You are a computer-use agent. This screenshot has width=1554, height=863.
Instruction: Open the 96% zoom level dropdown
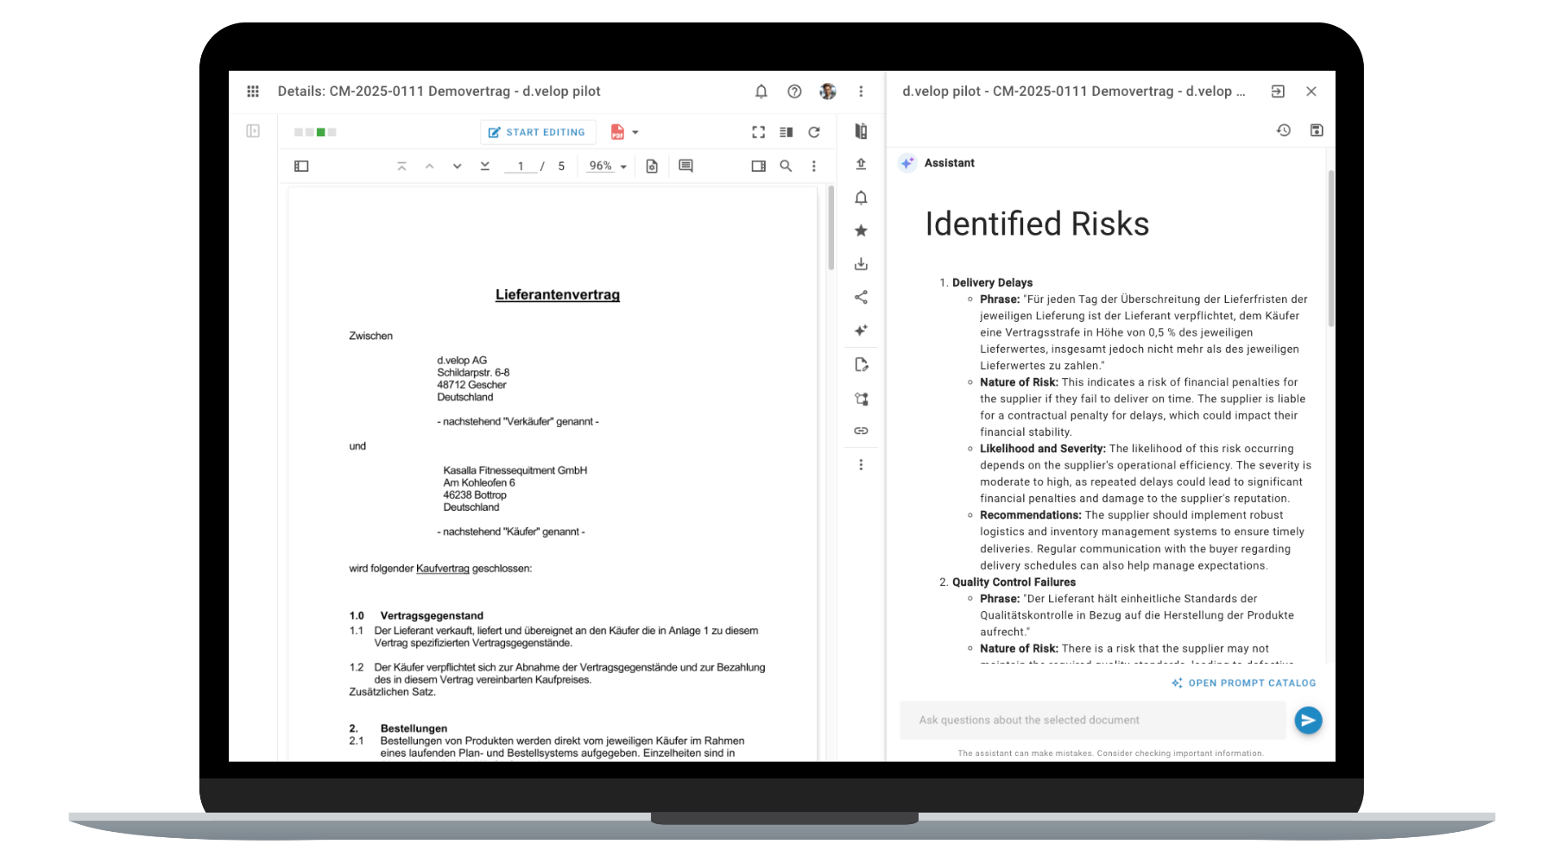(x=607, y=166)
